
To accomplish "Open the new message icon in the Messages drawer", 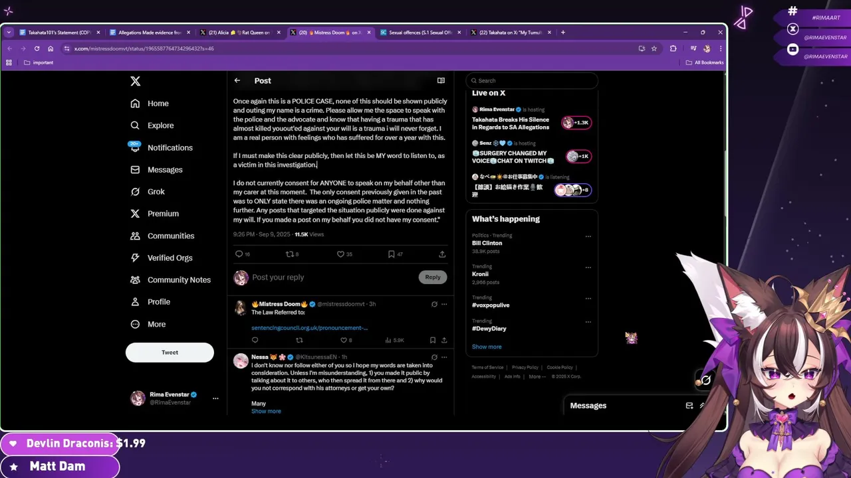I will click(x=689, y=406).
